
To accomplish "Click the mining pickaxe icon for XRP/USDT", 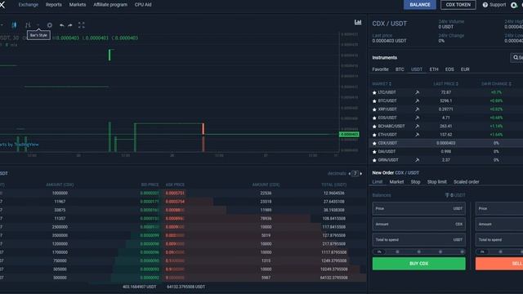I will point(418,109).
